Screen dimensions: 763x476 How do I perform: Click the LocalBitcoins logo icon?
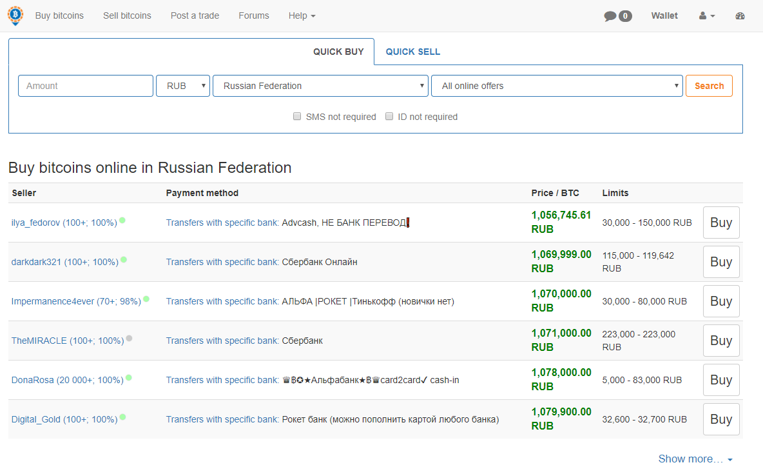(15, 15)
